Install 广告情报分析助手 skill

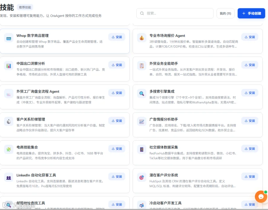coord(250,121)
